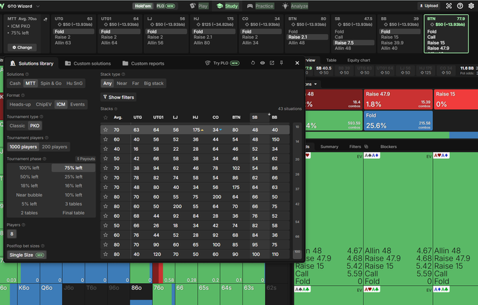Click the screenshot capture icon in top bar
This screenshot has width=478, height=305.
point(449,5)
